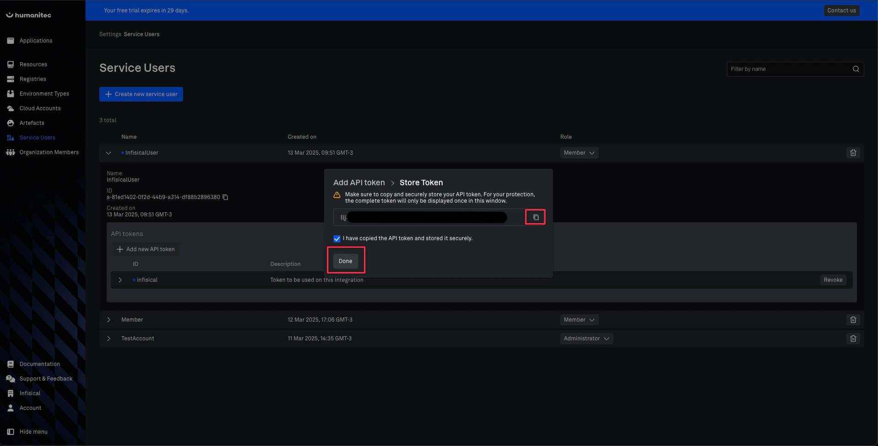Screen dimensions: 878x446
Task: Open Environment Types page
Action: pyautogui.click(x=44, y=94)
